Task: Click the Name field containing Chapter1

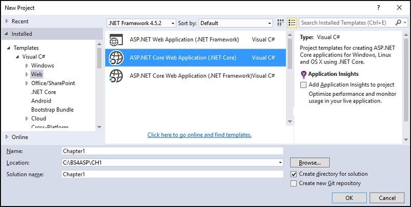Action: tap(173, 151)
